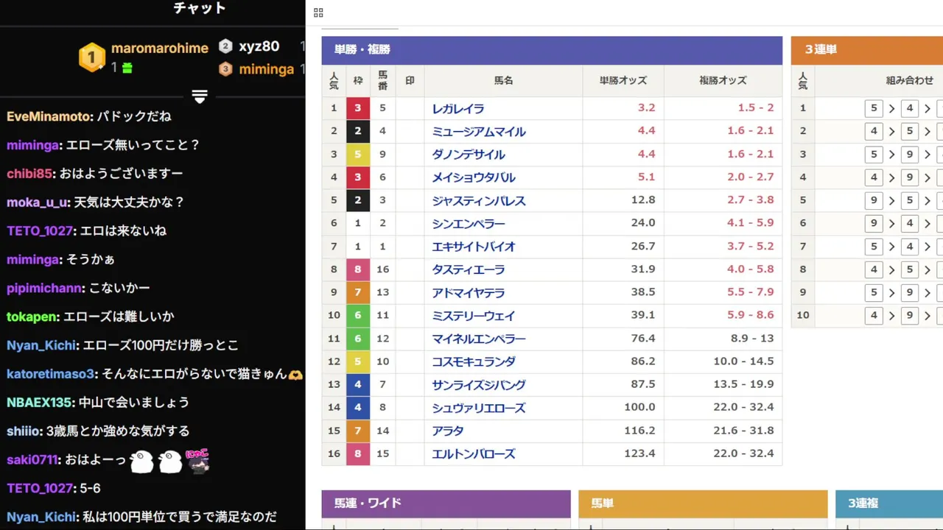The image size is (943, 530).
Task: Click the 馬名 column header
Action: tap(503, 81)
